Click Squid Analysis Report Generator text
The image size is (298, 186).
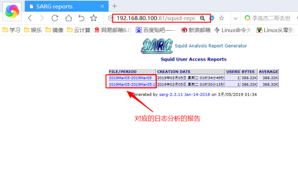(211, 46)
